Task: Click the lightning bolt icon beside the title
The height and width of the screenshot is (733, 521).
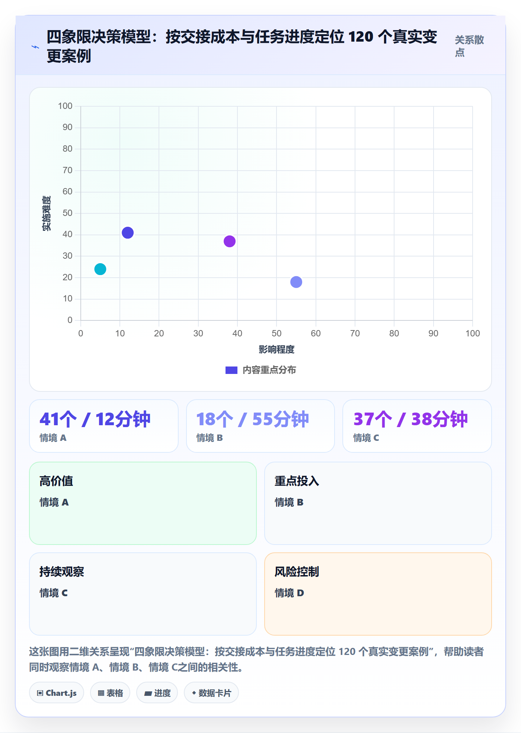Action: 35,47
